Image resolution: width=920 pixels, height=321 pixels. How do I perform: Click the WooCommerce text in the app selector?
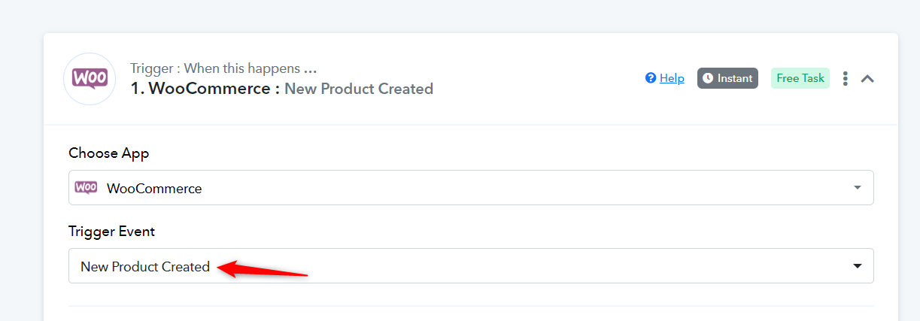(154, 188)
